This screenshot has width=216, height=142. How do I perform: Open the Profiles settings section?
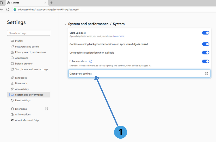tap(28, 41)
